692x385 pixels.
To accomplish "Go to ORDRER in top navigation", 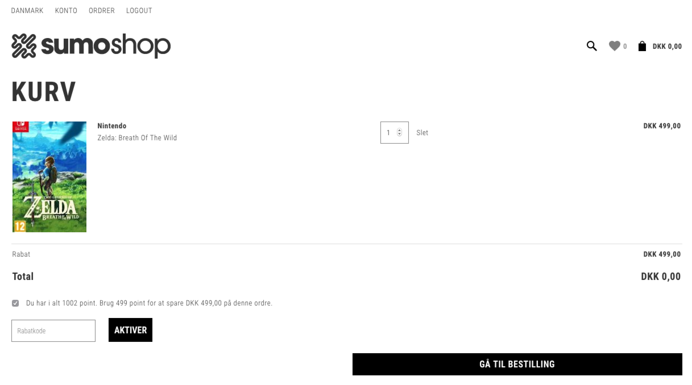I will click(102, 11).
